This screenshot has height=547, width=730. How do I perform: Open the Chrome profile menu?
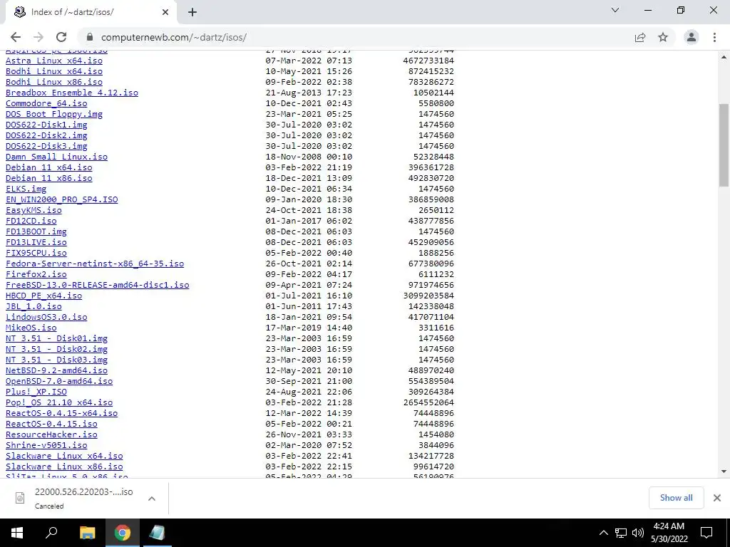tap(692, 37)
